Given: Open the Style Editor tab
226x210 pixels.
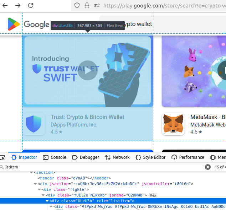Looking at the screenshot, I should coord(150,157).
